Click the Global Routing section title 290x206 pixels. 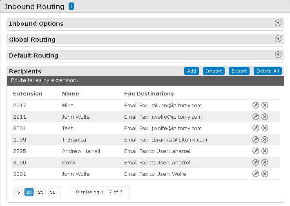coord(32,40)
